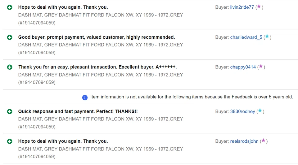Click 'Good buyer, prompt payment' feedback comment text
298x165 pixels.
[x=97, y=37]
